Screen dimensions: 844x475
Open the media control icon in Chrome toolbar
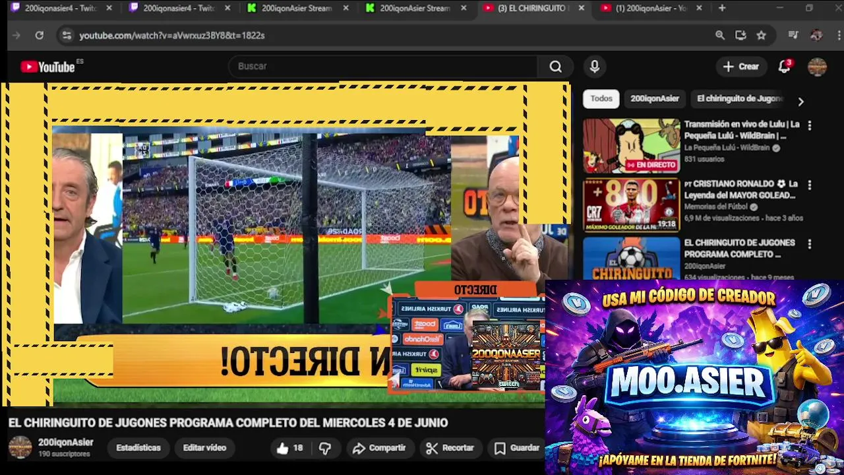pyautogui.click(x=793, y=36)
